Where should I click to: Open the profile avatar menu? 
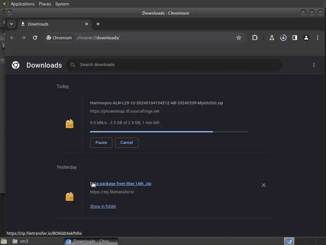306,38
